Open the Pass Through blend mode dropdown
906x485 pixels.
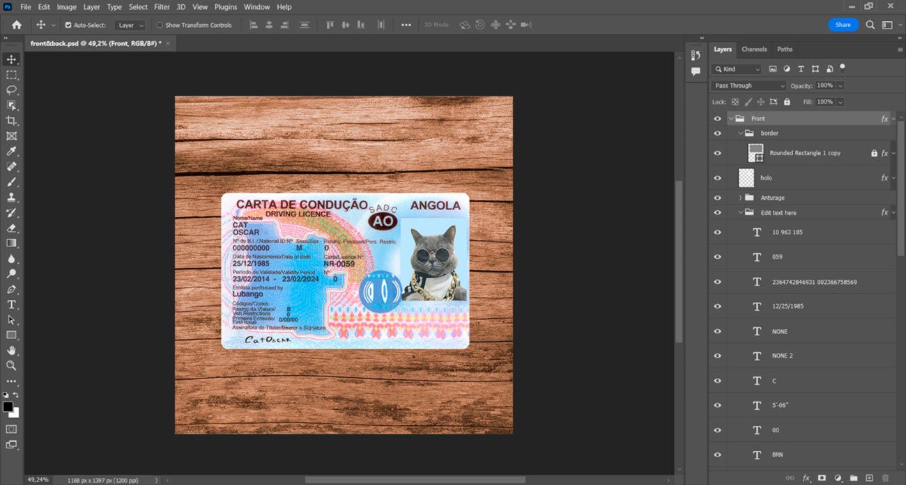(748, 86)
